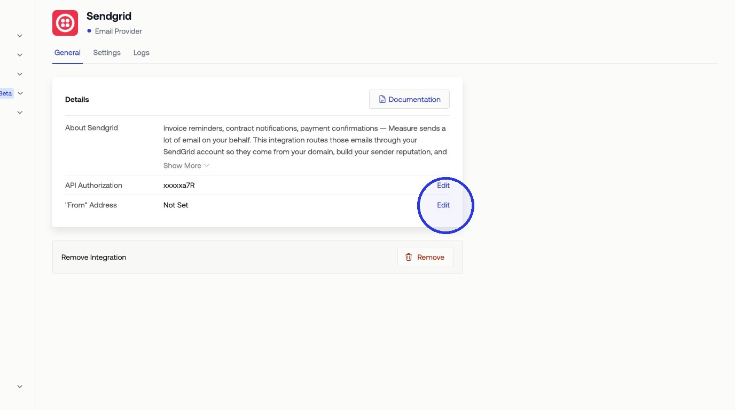Click the Beta badge in sidebar

pyautogui.click(x=6, y=93)
